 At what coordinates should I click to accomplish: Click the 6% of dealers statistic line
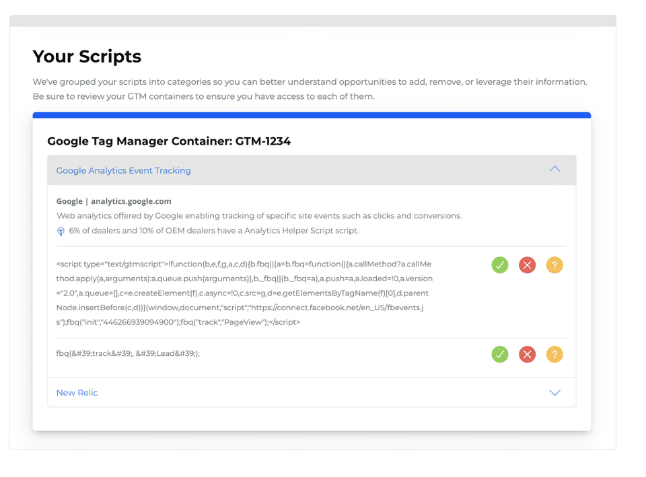(x=214, y=231)
